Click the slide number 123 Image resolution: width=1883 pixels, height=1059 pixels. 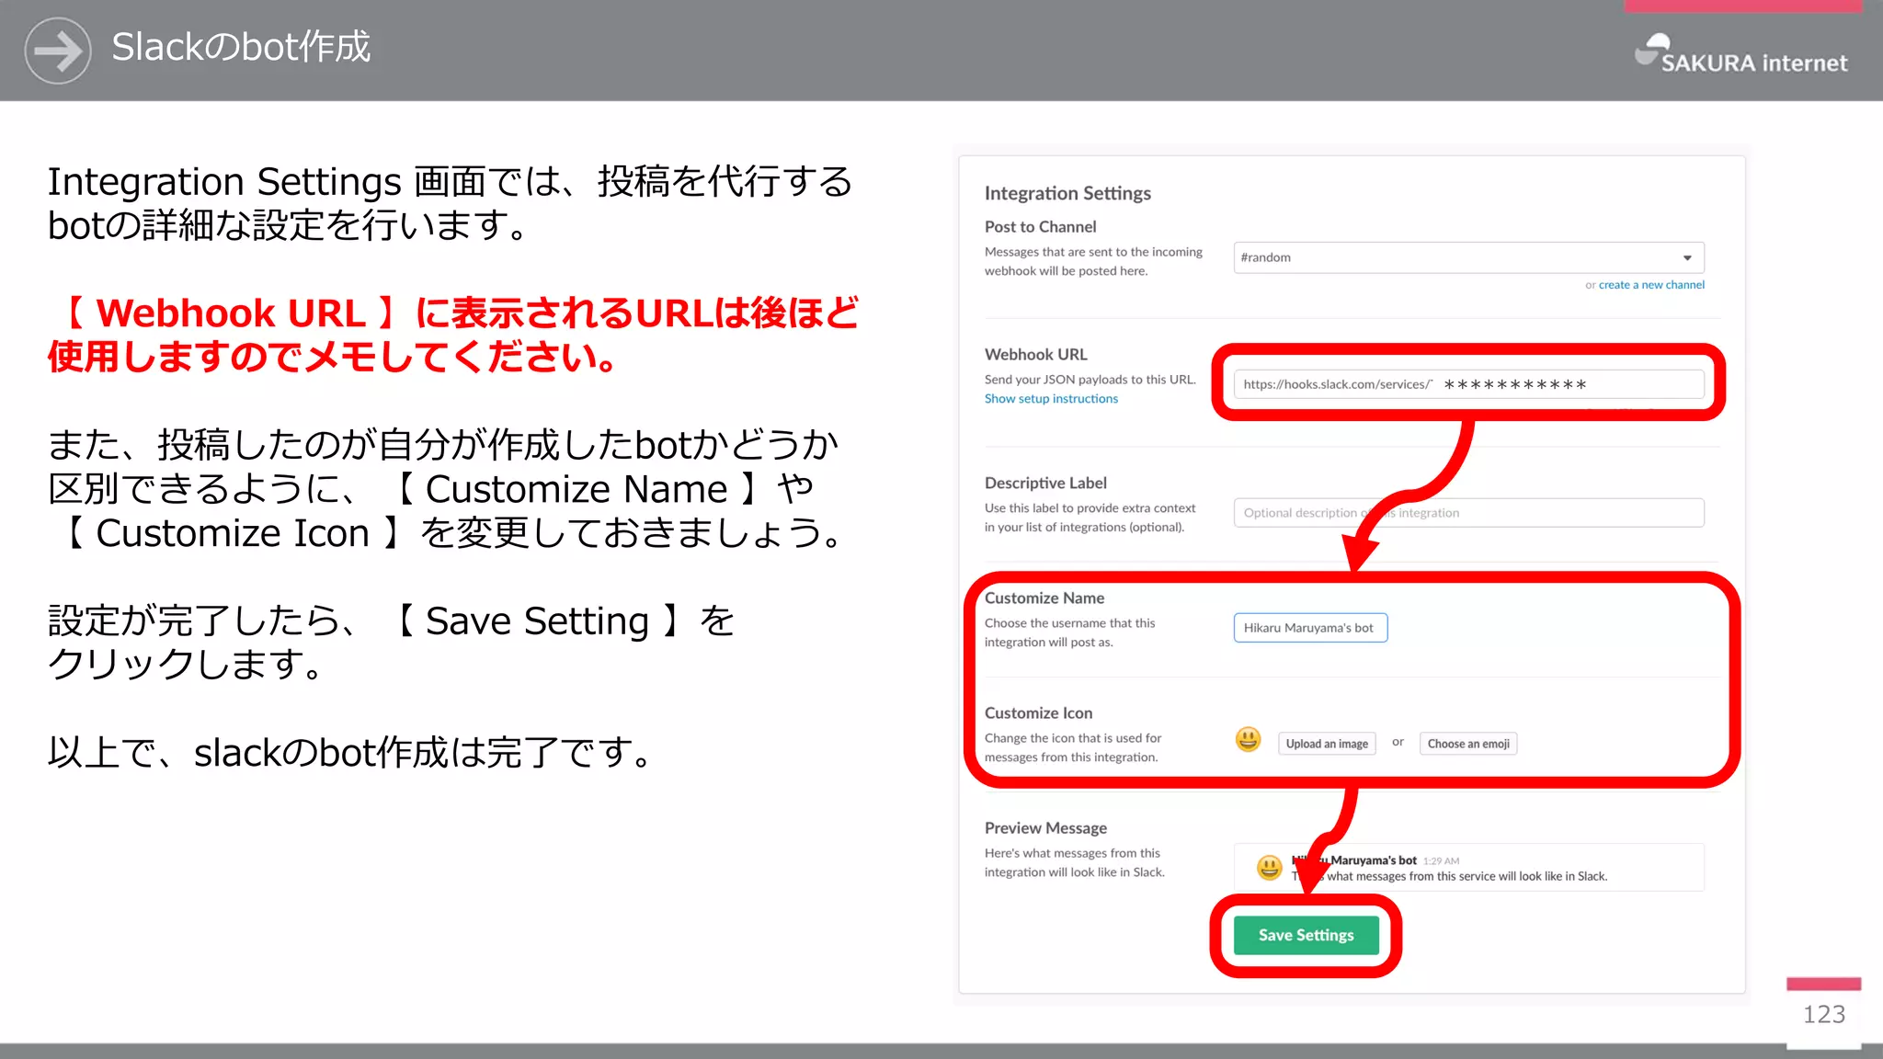(x=1824, y=1014)
